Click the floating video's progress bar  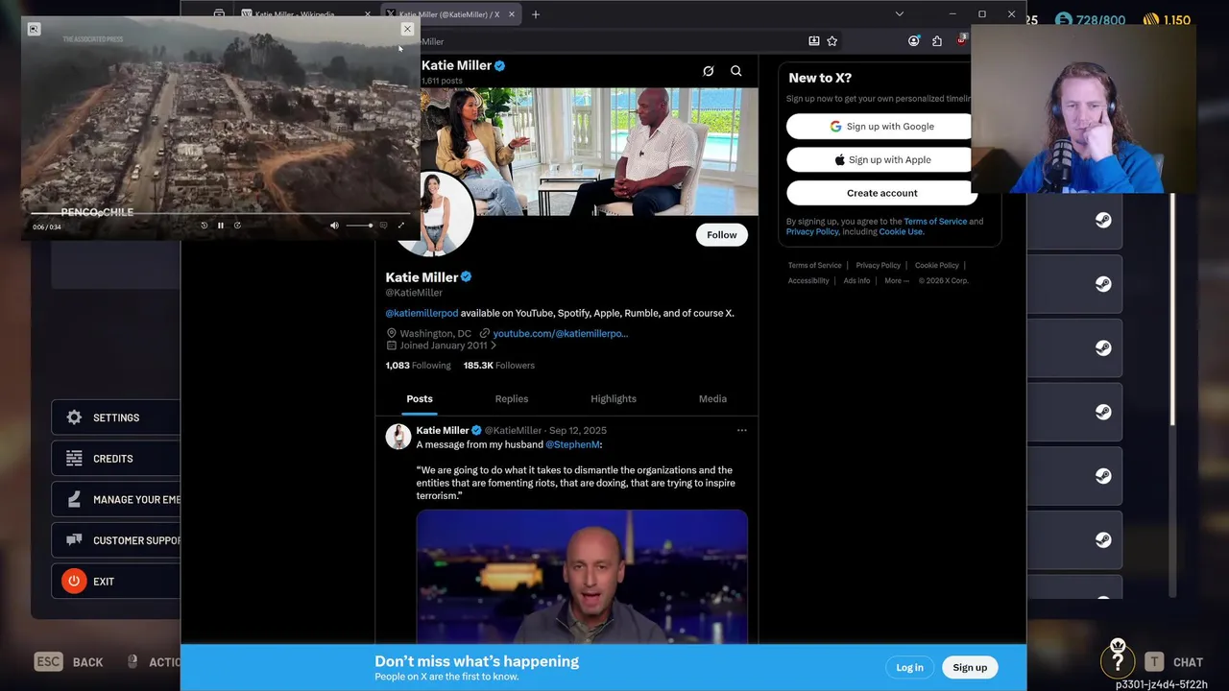(x=220, y=213)
